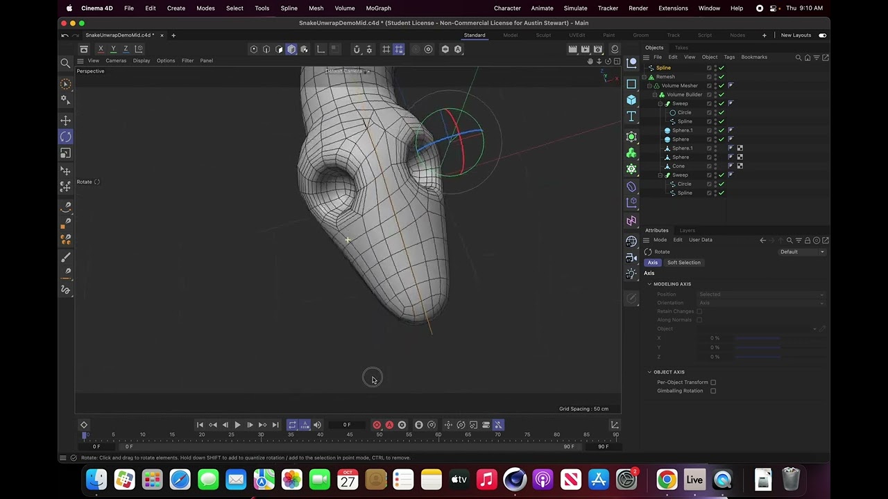Collapse the Remesh tree node
Screen dimensions: 888x499
click(644, 77)
